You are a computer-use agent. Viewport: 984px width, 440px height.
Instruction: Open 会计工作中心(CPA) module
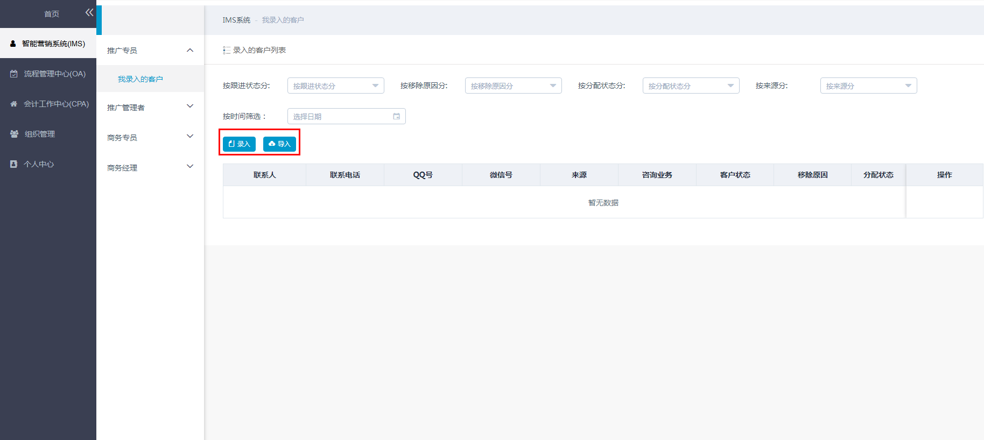(48, 103)
